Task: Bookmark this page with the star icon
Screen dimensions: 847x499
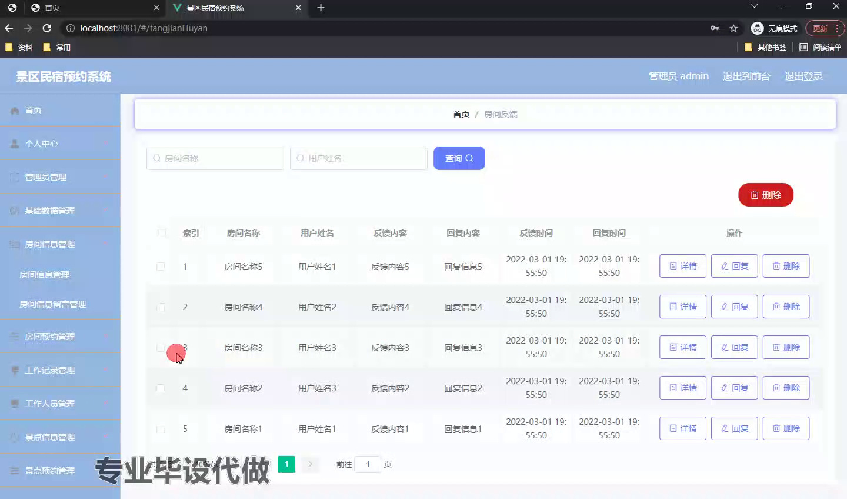Action: [733, 28]
